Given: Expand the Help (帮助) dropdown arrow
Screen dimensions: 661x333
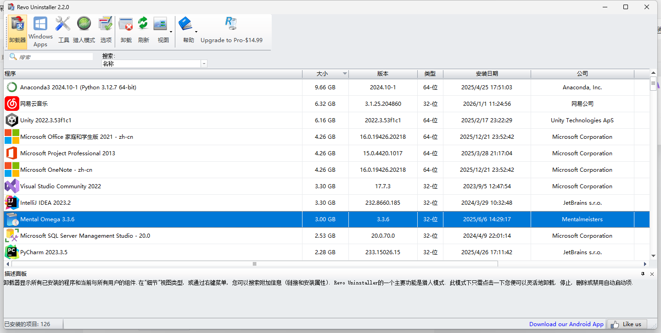Looking at the screenshot, I should coord(196,32).
